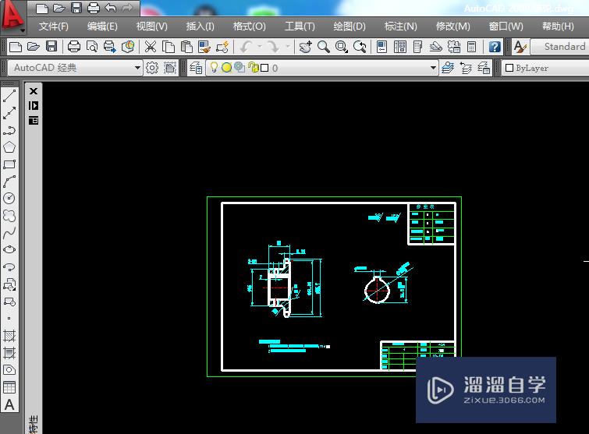Click the Layer Previous icon
This screenshot has width=589, height=434.
466,68
